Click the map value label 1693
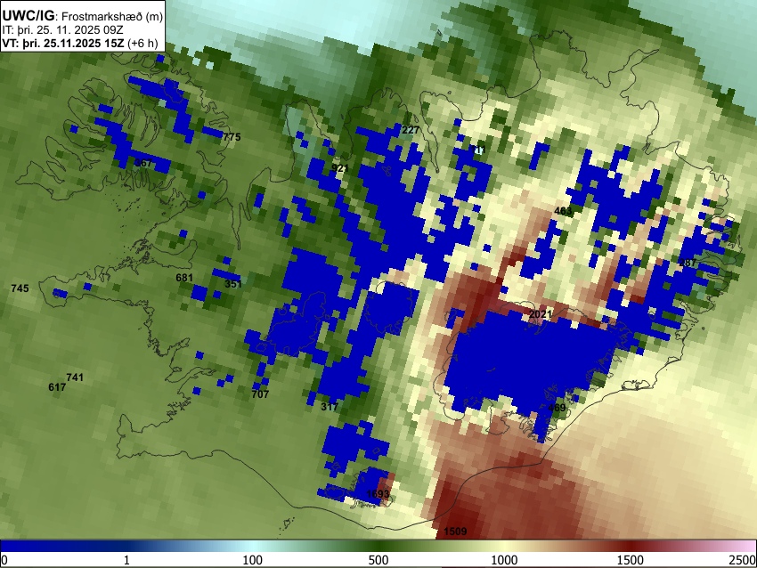 (x=378, y=494)
